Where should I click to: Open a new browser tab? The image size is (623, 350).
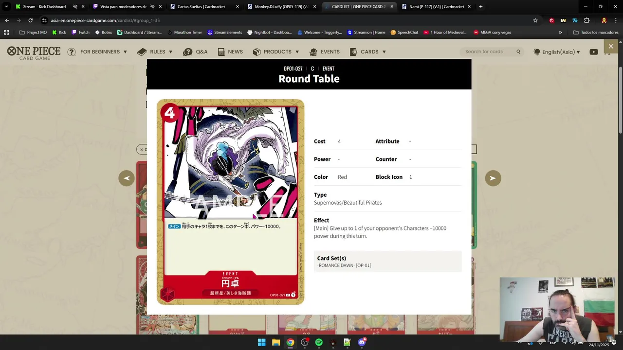click(481, 7)
